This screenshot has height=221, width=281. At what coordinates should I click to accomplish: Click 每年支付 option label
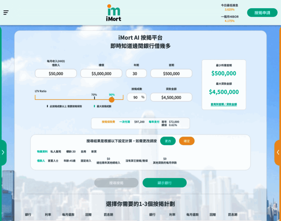[154, 122]
